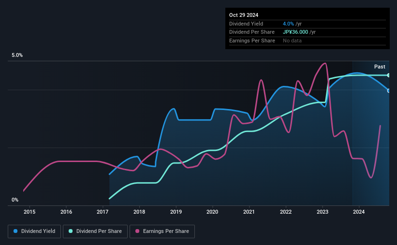This screenshot has height=245, width=397.
Task: Click the Dividend Yield endpoint marker
Action: click(389, 91)
